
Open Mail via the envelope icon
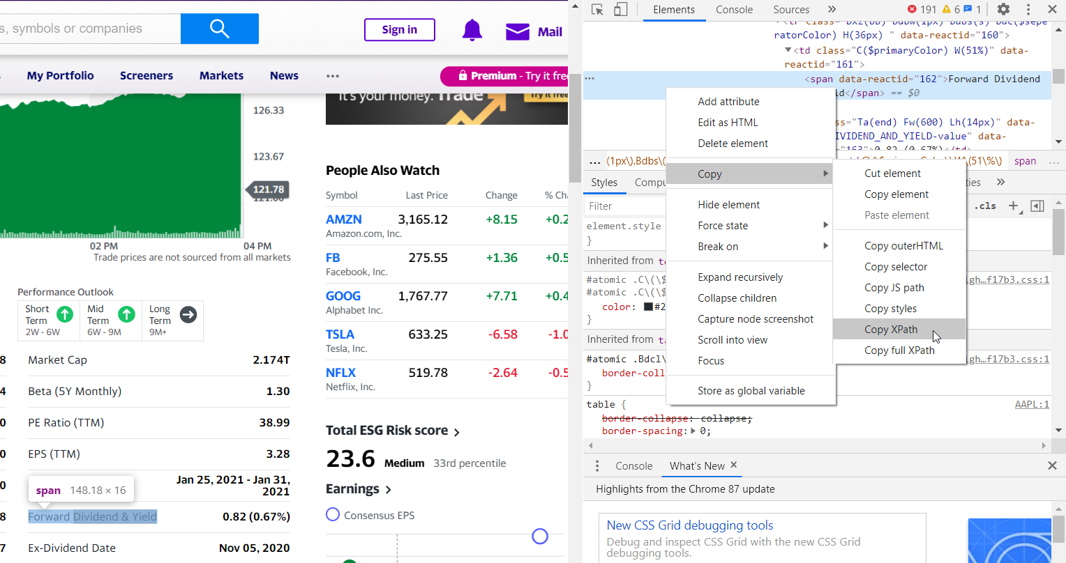point(518,31)
